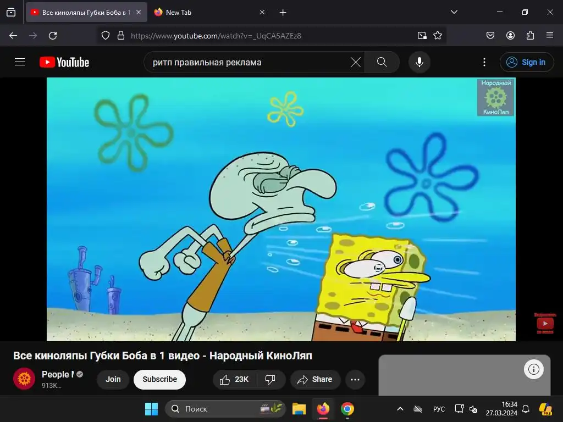The width and height of the screenshot is (563, 422).
Task: Clear the YouTube search query
Action: point(356,62)
